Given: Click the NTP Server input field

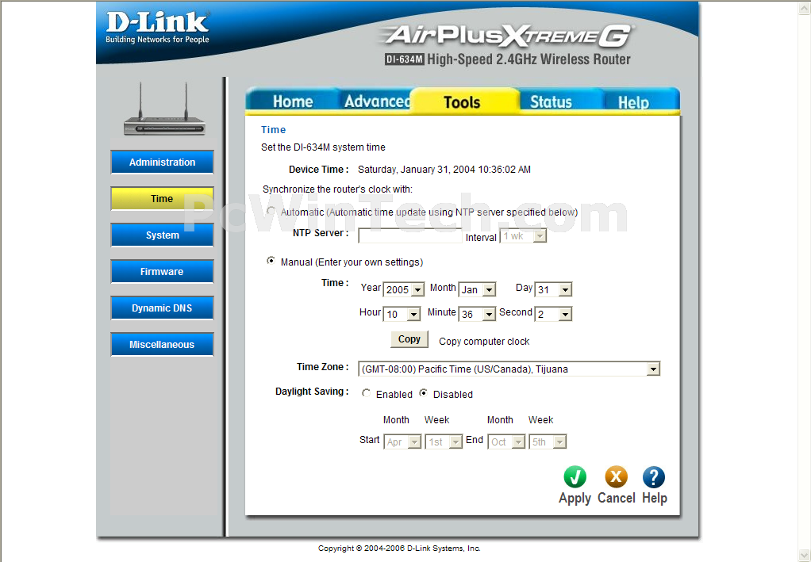Looking at the screenshot, I should pyautogui.click(x=409, y=236).
